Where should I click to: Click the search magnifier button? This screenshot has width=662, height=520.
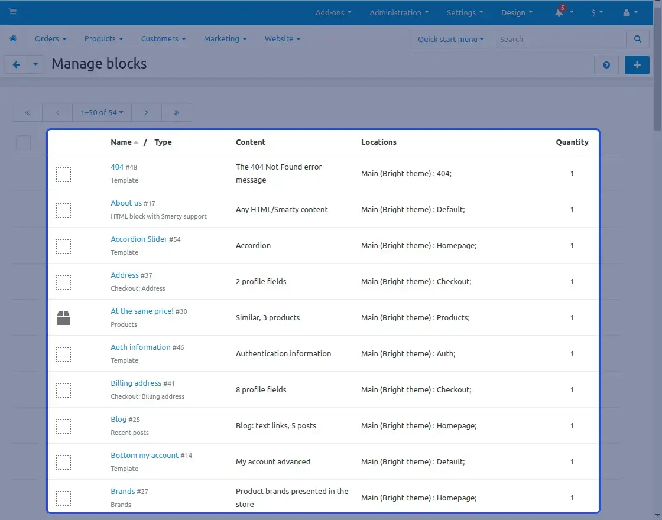point(637,39)
